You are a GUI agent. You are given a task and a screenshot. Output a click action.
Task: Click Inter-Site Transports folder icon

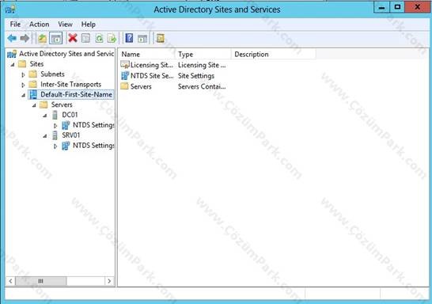click(x=33, y=84)
